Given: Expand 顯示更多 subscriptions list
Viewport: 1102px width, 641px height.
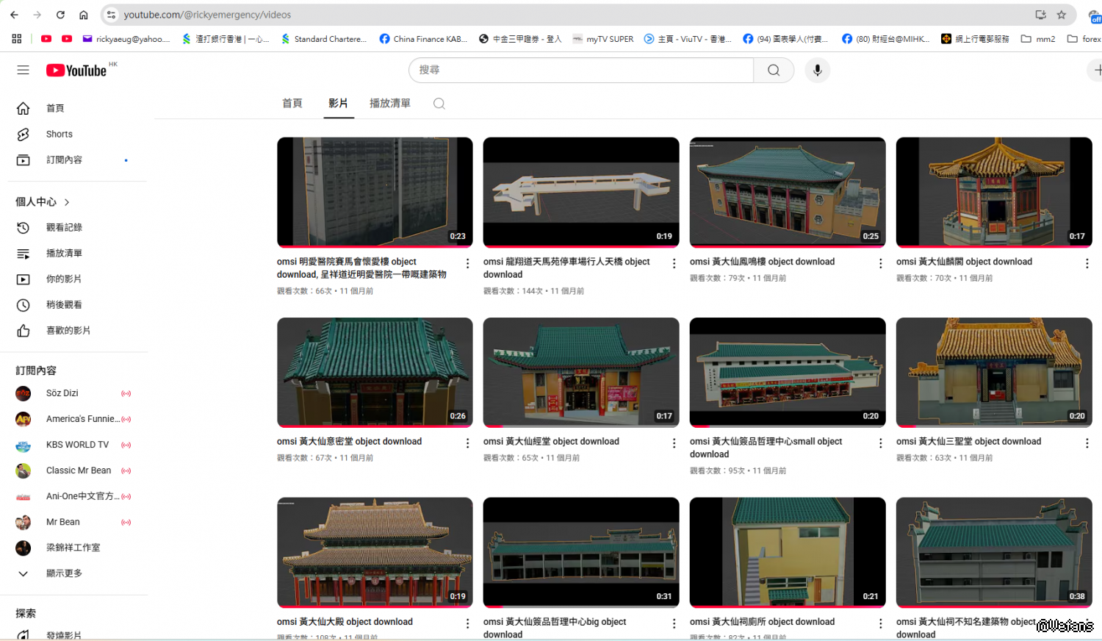Looking at the screenshot, I should point(64,573).
